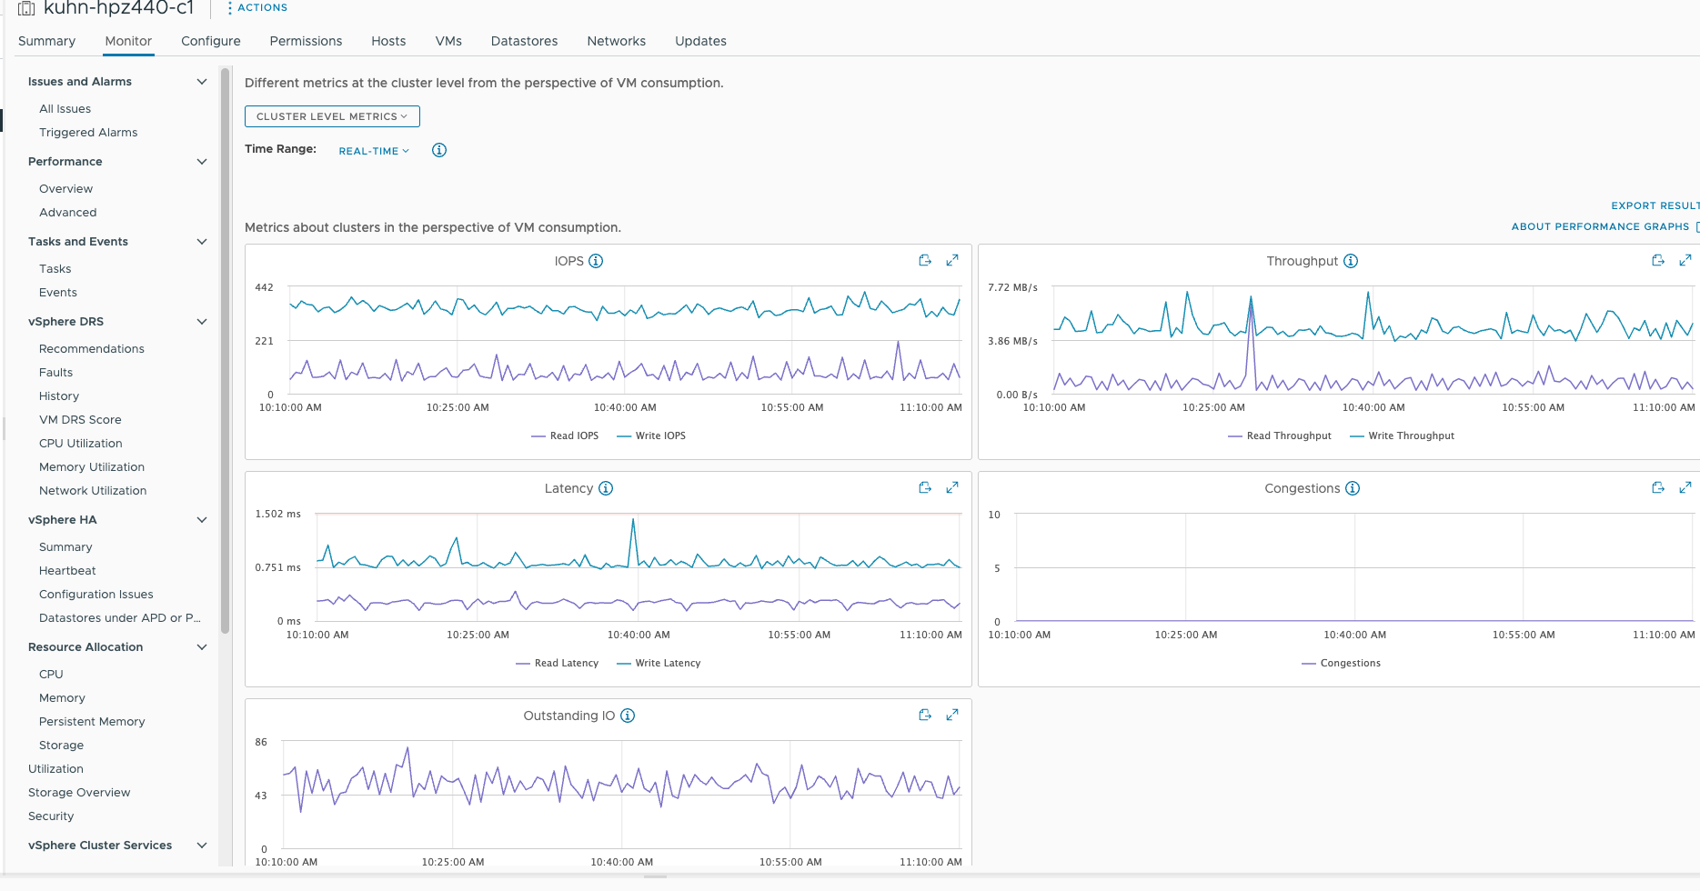Open All Issues in sidebar
This screenshot has width=1700, height=891.
click(x=65, y=109)
